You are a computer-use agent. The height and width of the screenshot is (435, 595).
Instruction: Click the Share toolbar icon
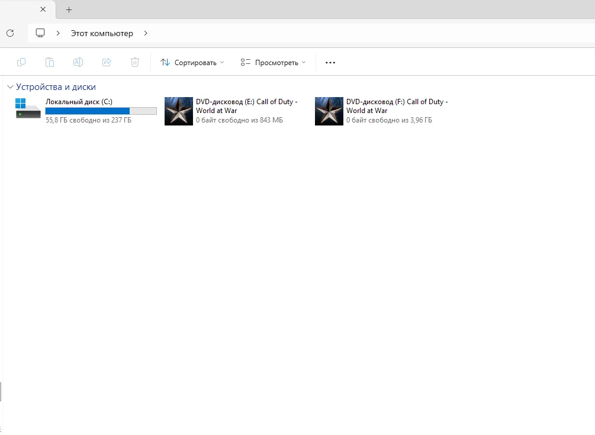pos(107,62)
